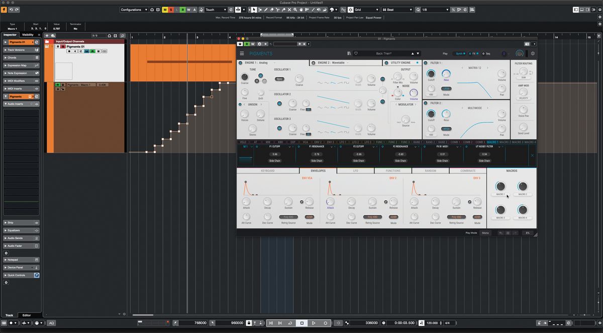The height and width of the screenshot is (333, 603).
Task: Select the Split tool in the toolbar
Action: [x=278, y=9]
